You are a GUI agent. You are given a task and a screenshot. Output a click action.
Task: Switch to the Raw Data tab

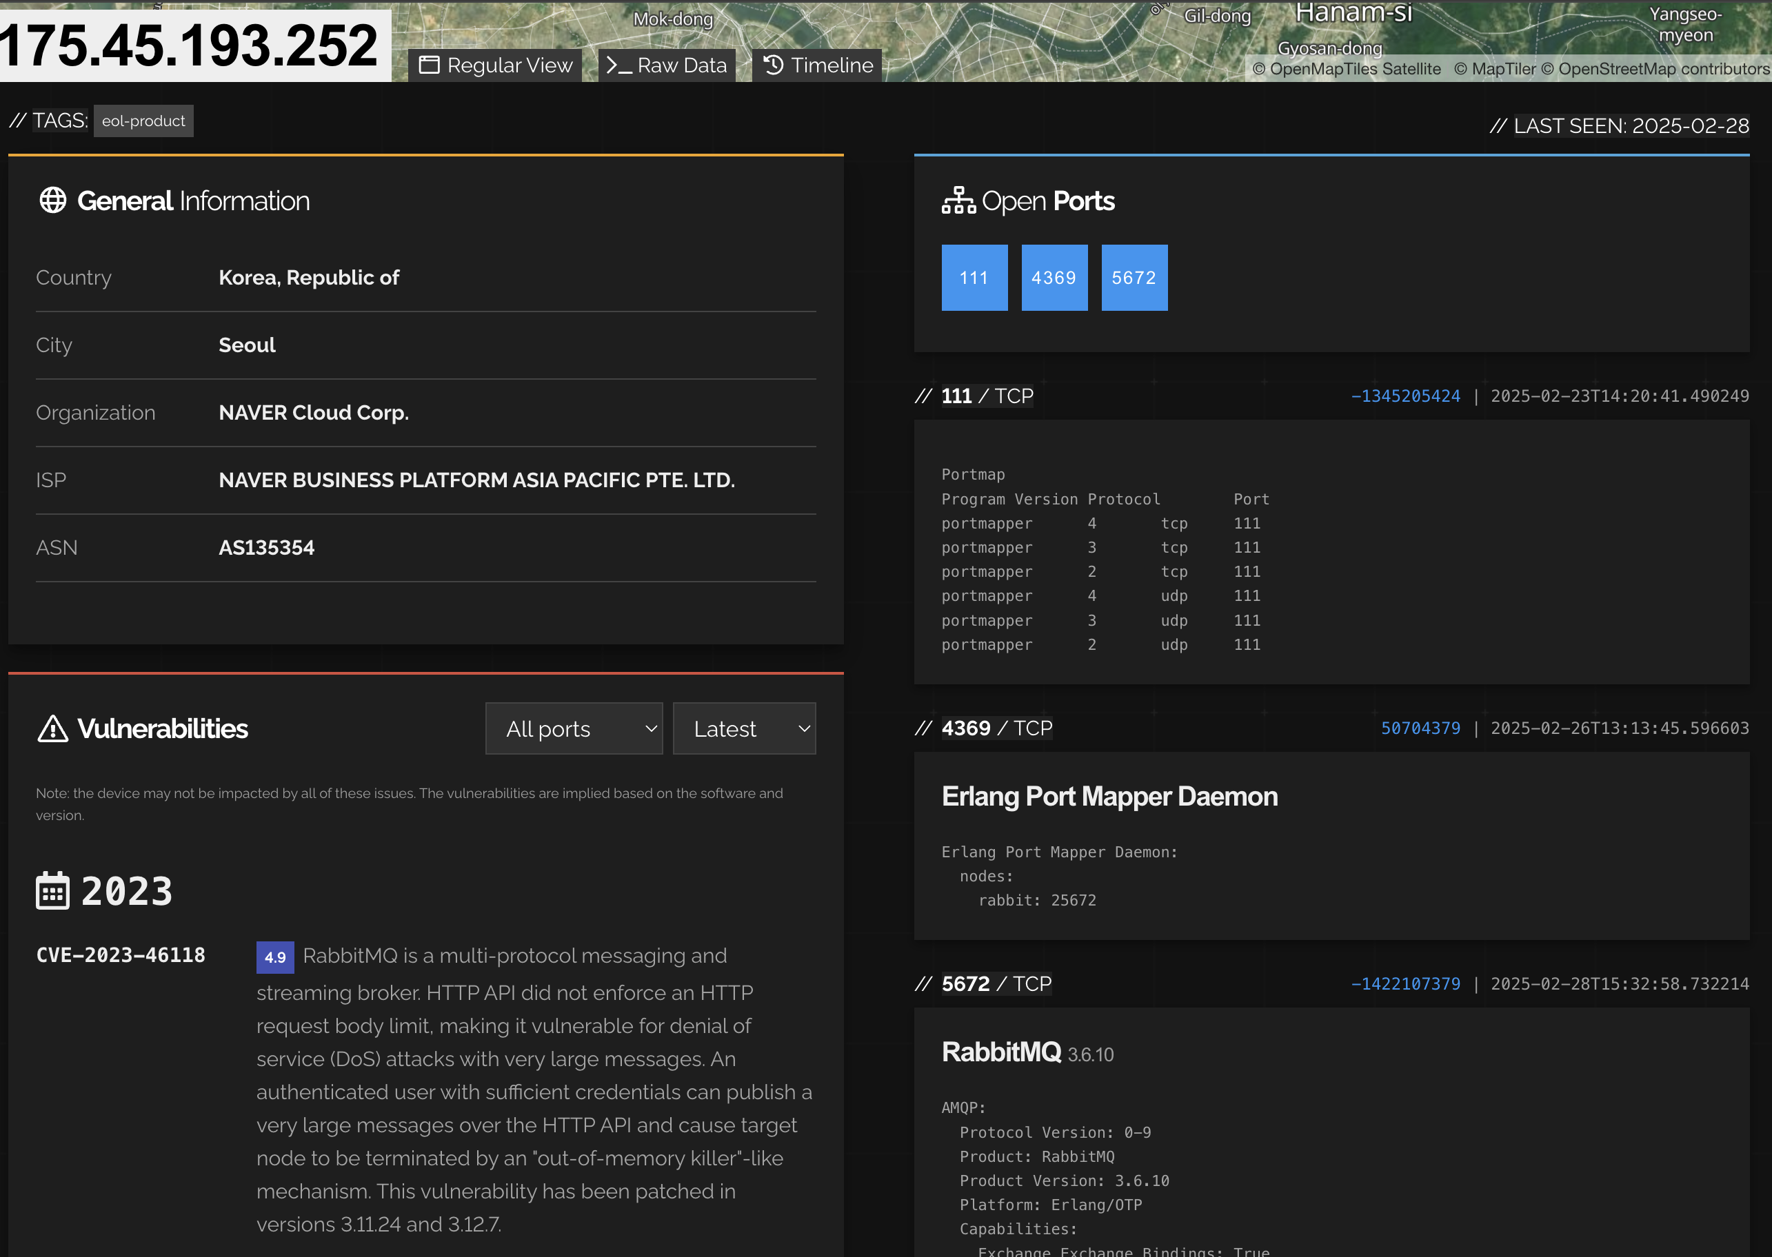pos(667,65)
